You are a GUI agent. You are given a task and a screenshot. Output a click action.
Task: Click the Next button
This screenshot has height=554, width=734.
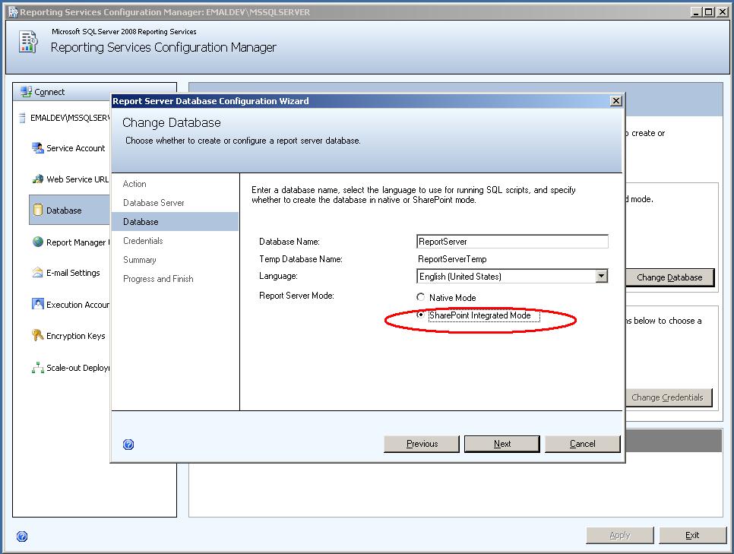tap(501, 444)
